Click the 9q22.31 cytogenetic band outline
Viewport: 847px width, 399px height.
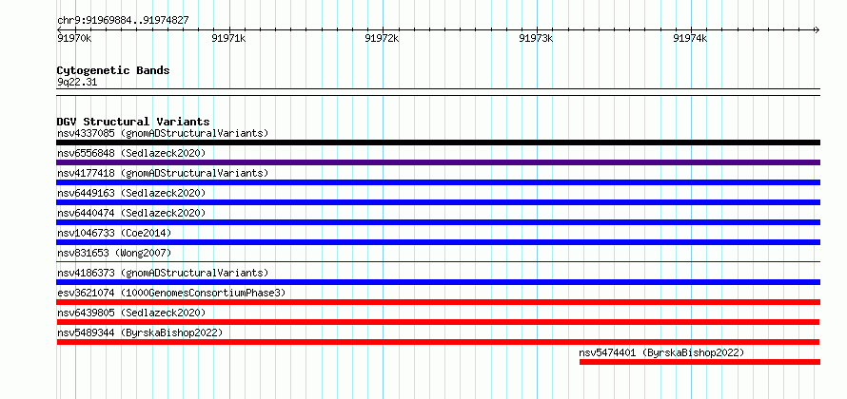click(438, 92)
